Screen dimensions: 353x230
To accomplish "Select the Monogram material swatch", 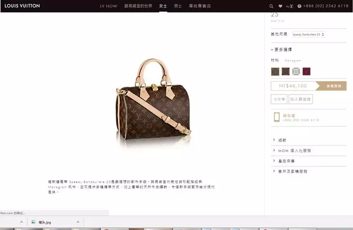I will (x=275, y=71).
